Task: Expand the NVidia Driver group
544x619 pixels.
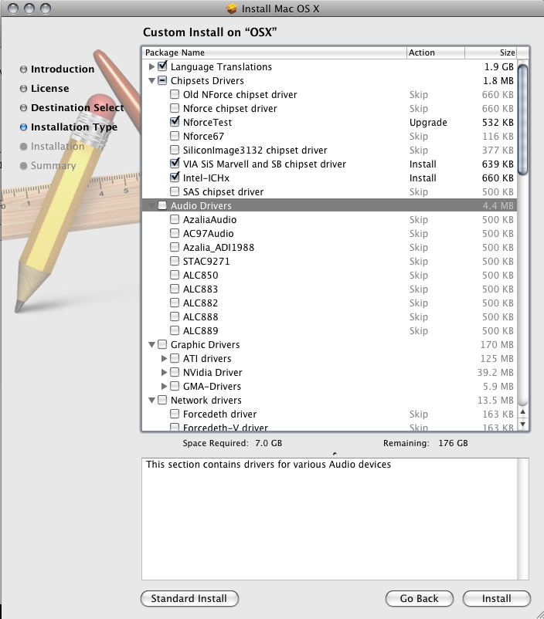Action: [164, 373]
